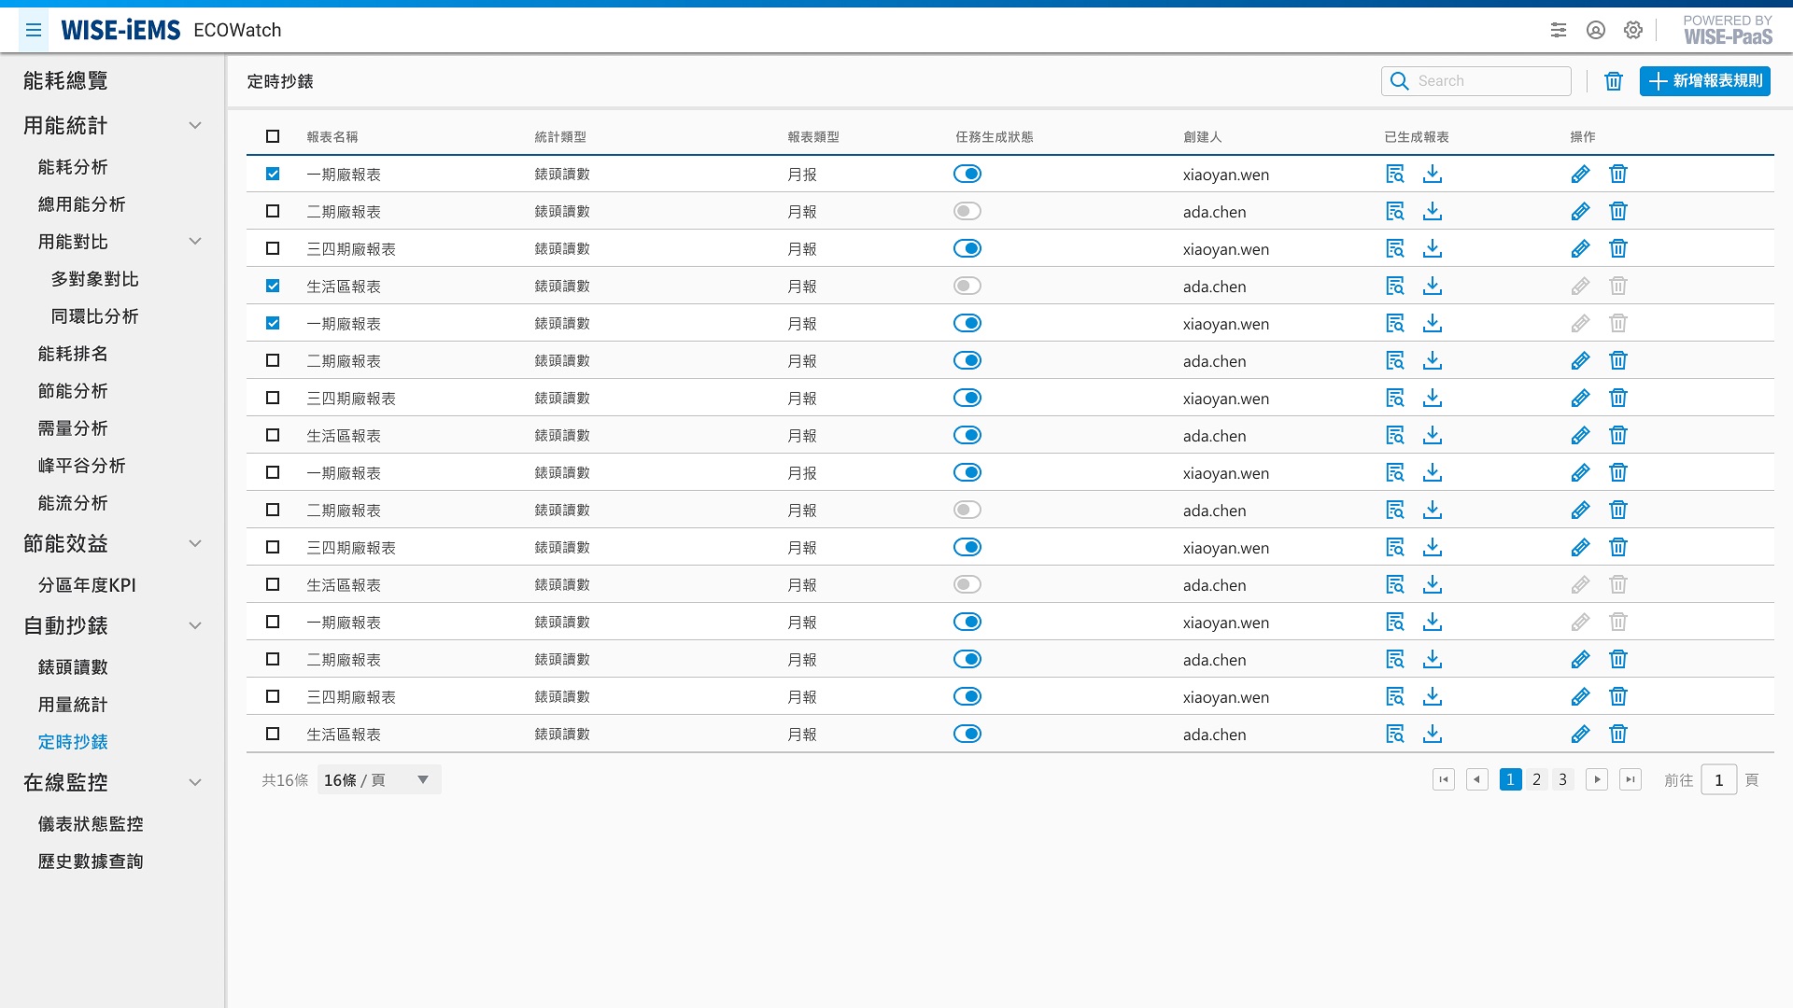The image size is (1793, 1008).
Task: Check the checkbox for first 三四期廠報表 row
Action: pyautogui.click(x=273, y=249)
